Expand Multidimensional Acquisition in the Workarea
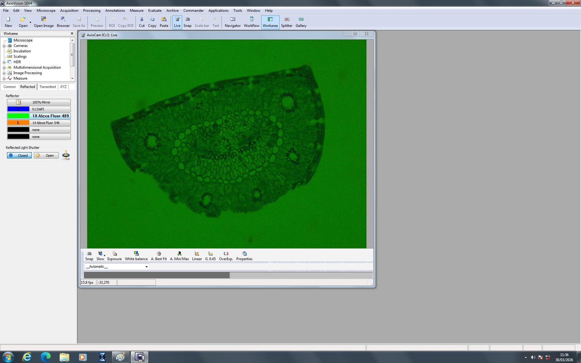 (x=4, y=67)
